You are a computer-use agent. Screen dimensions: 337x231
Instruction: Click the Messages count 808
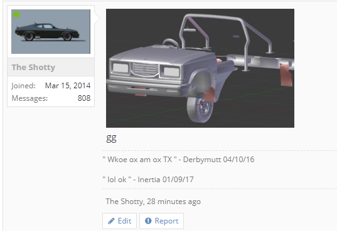click(x=84, y=98)
